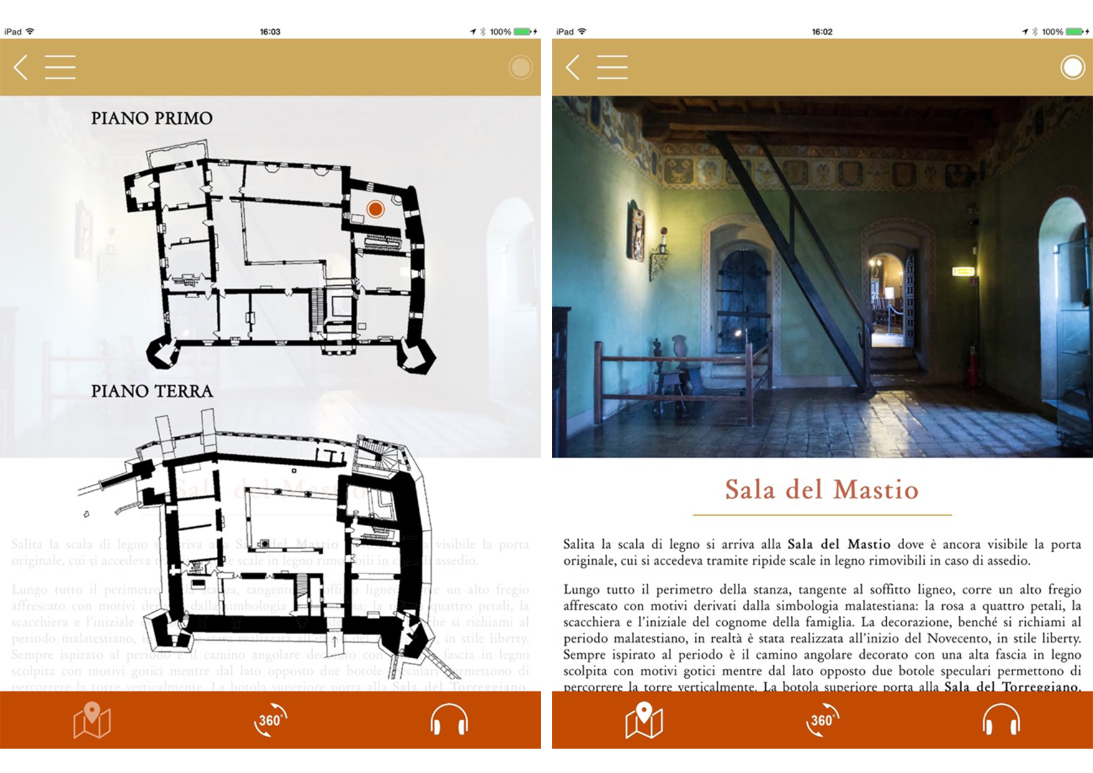Start audio guide headphones on left screen
Viewport: 1093px width, 773px height.
(x=449, y=721)
